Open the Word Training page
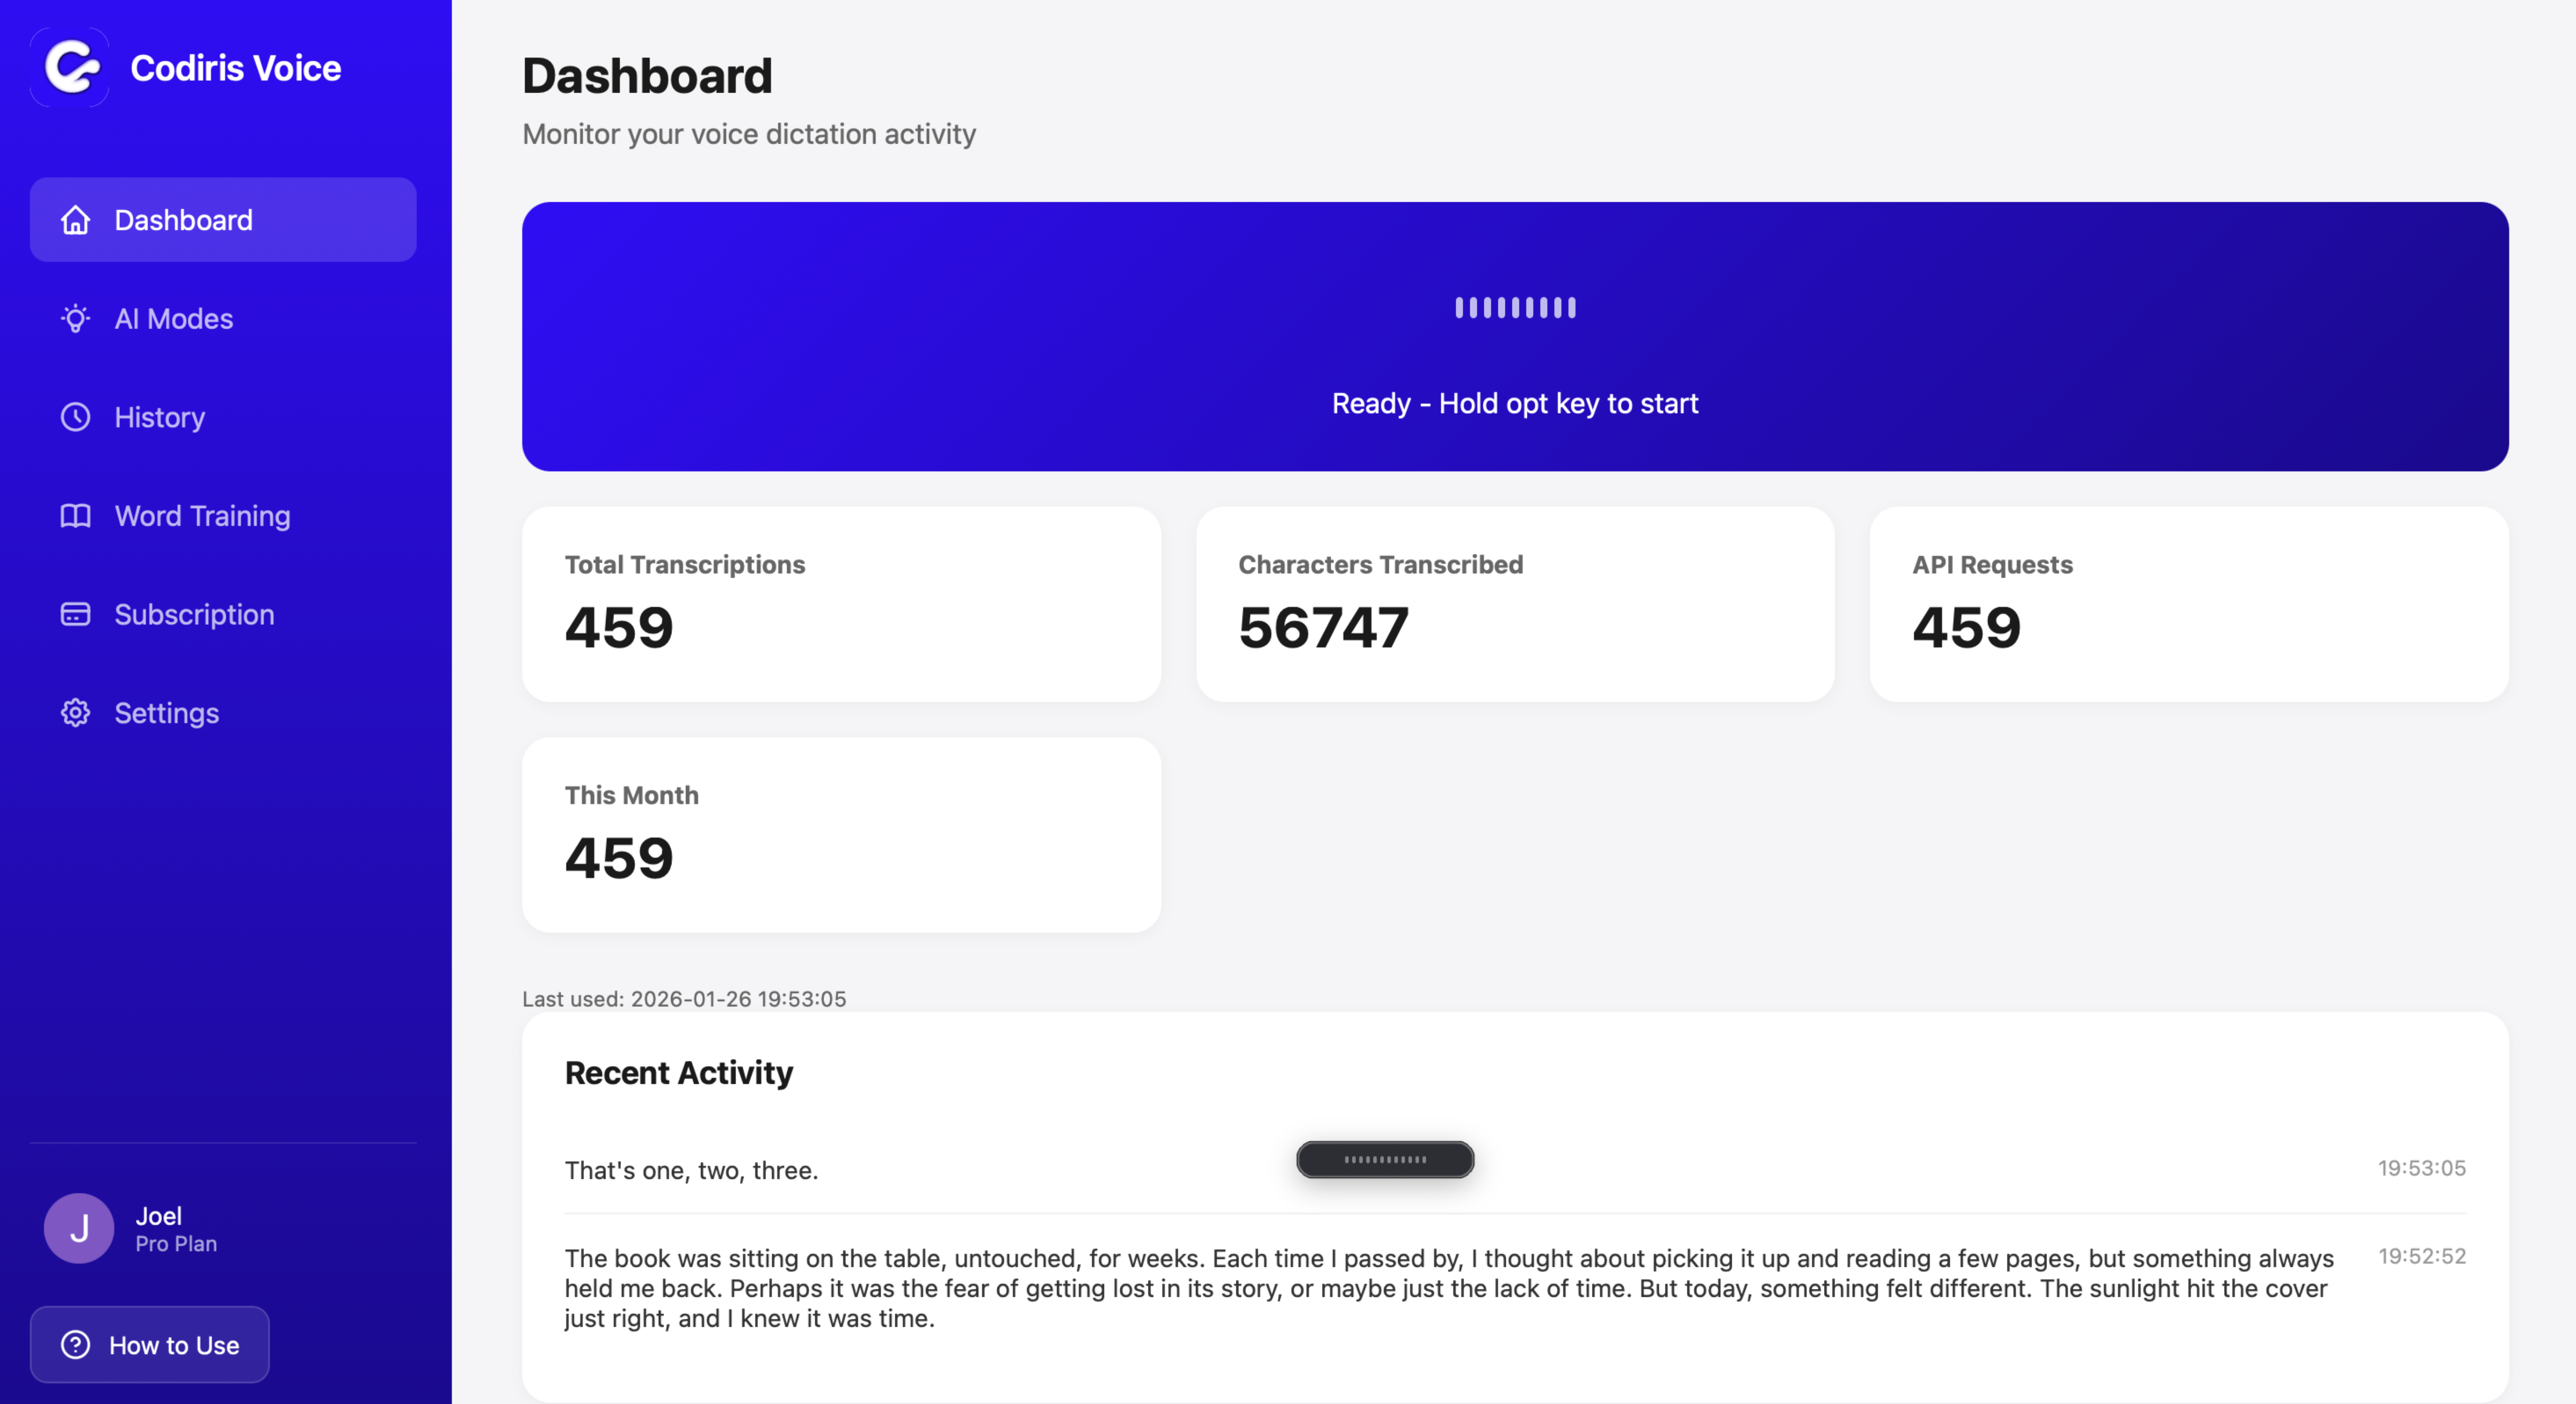 click(202, 516)
